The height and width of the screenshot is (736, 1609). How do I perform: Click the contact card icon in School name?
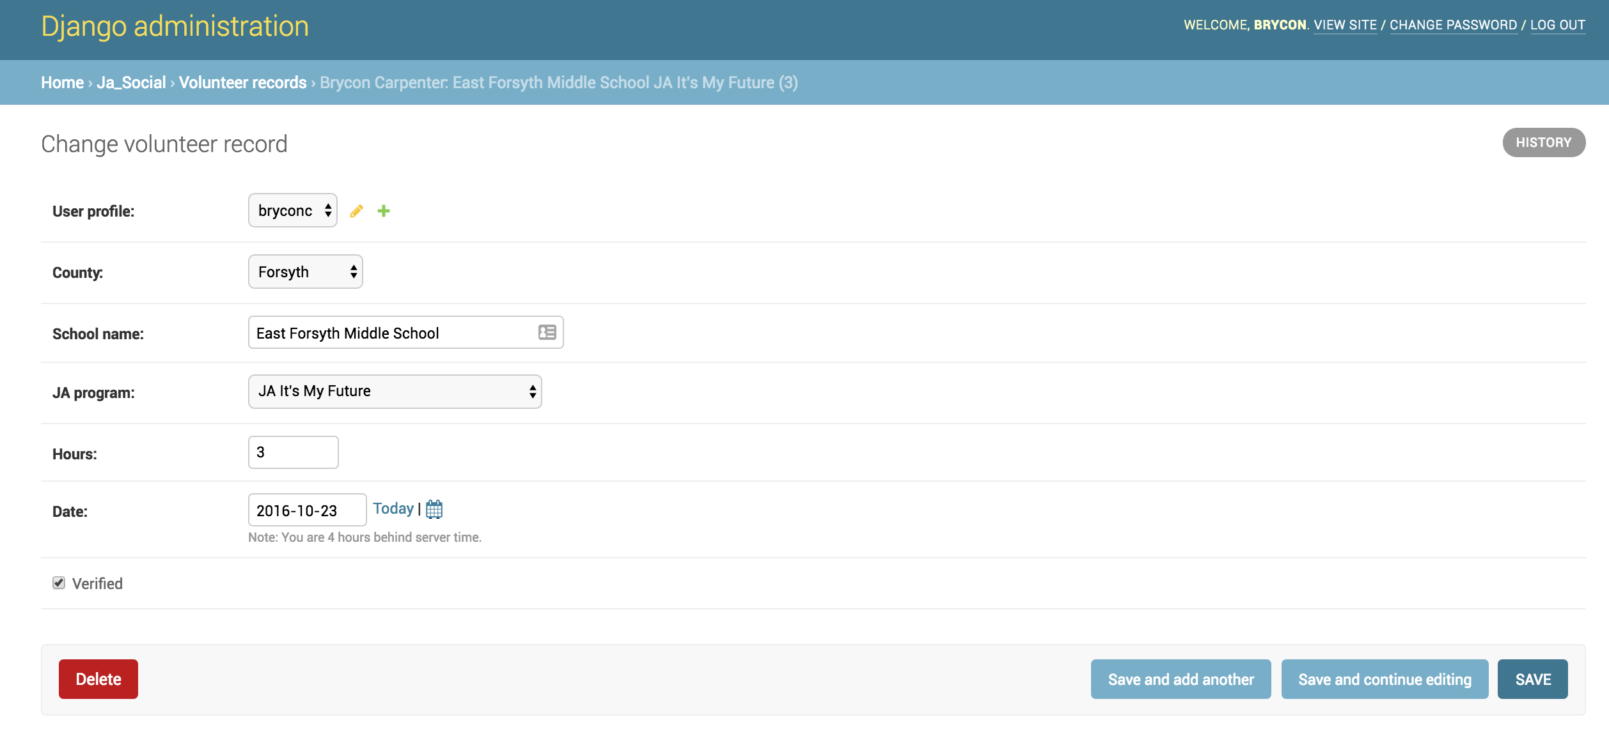547,332
